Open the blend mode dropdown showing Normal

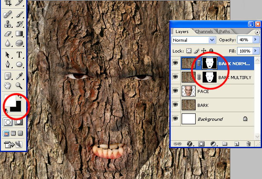(x=194, y=40)
